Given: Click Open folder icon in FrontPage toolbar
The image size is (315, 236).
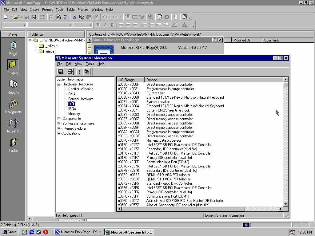Looking at the screenshot, I should coord(16,17).
